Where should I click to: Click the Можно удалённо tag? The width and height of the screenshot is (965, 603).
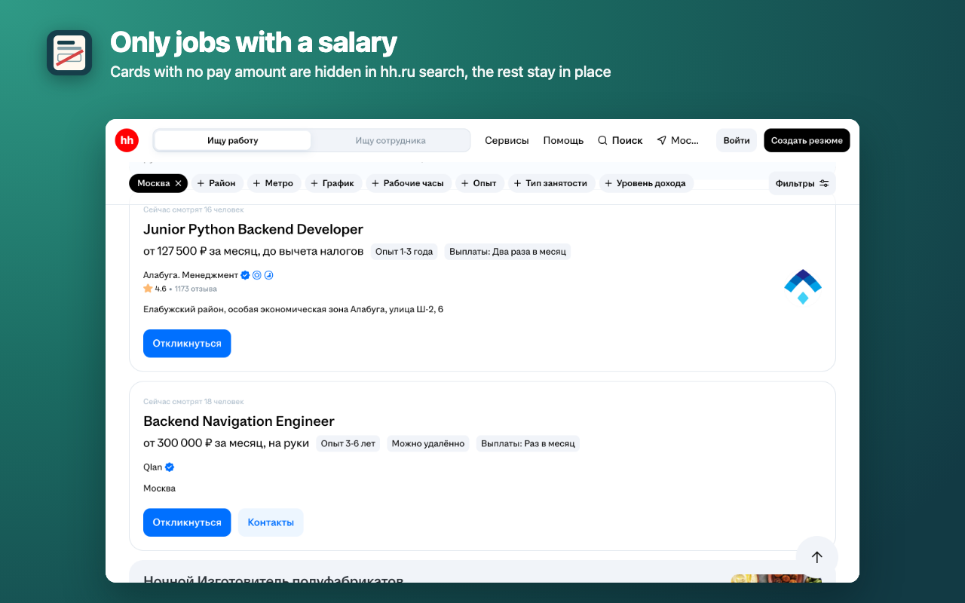pos(428,443)
